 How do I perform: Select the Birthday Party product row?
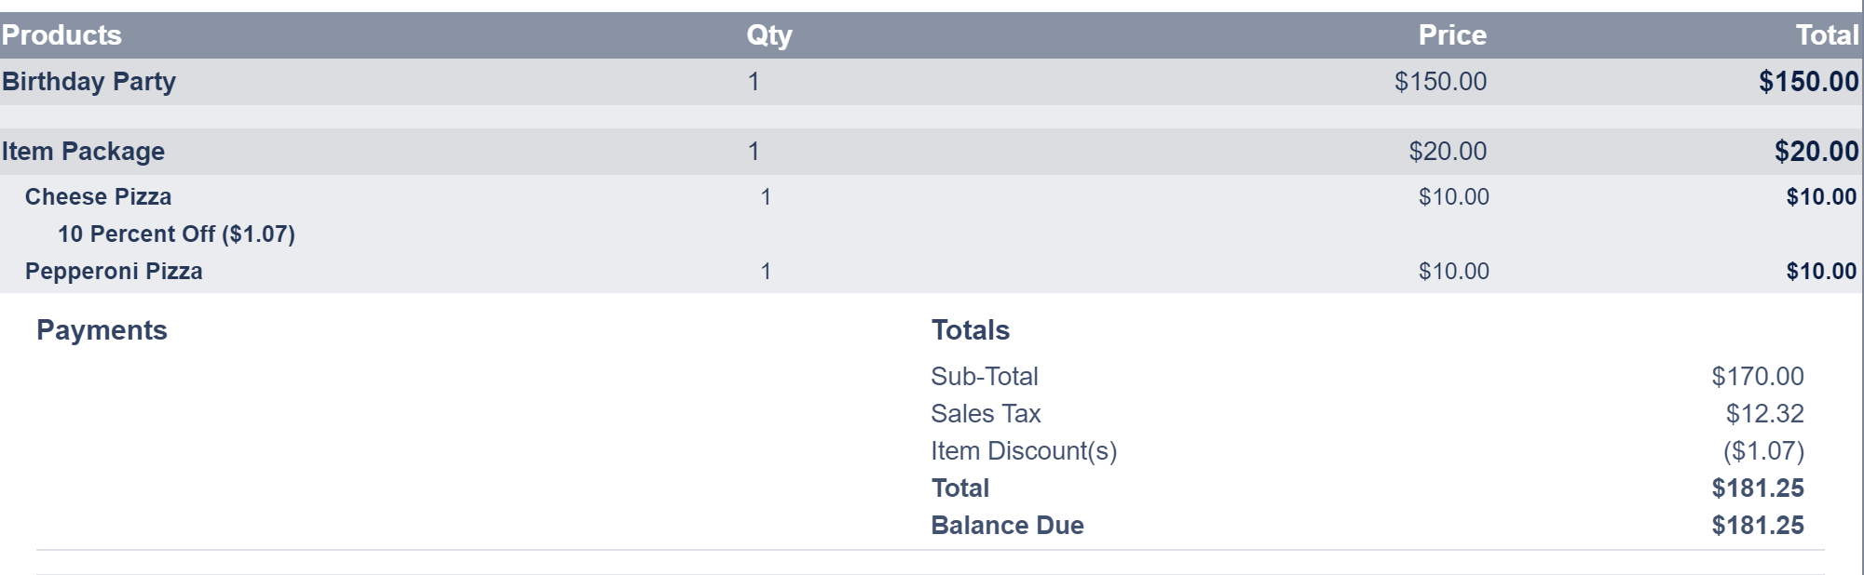(88, 82)
